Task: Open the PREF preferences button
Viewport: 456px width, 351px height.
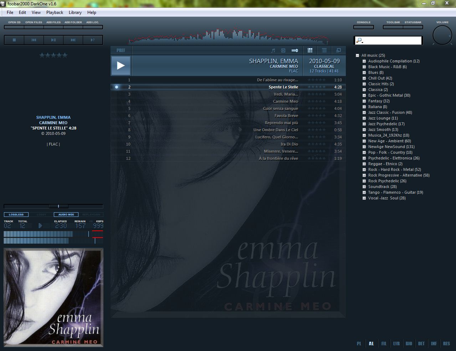Action: click(121, 51)
